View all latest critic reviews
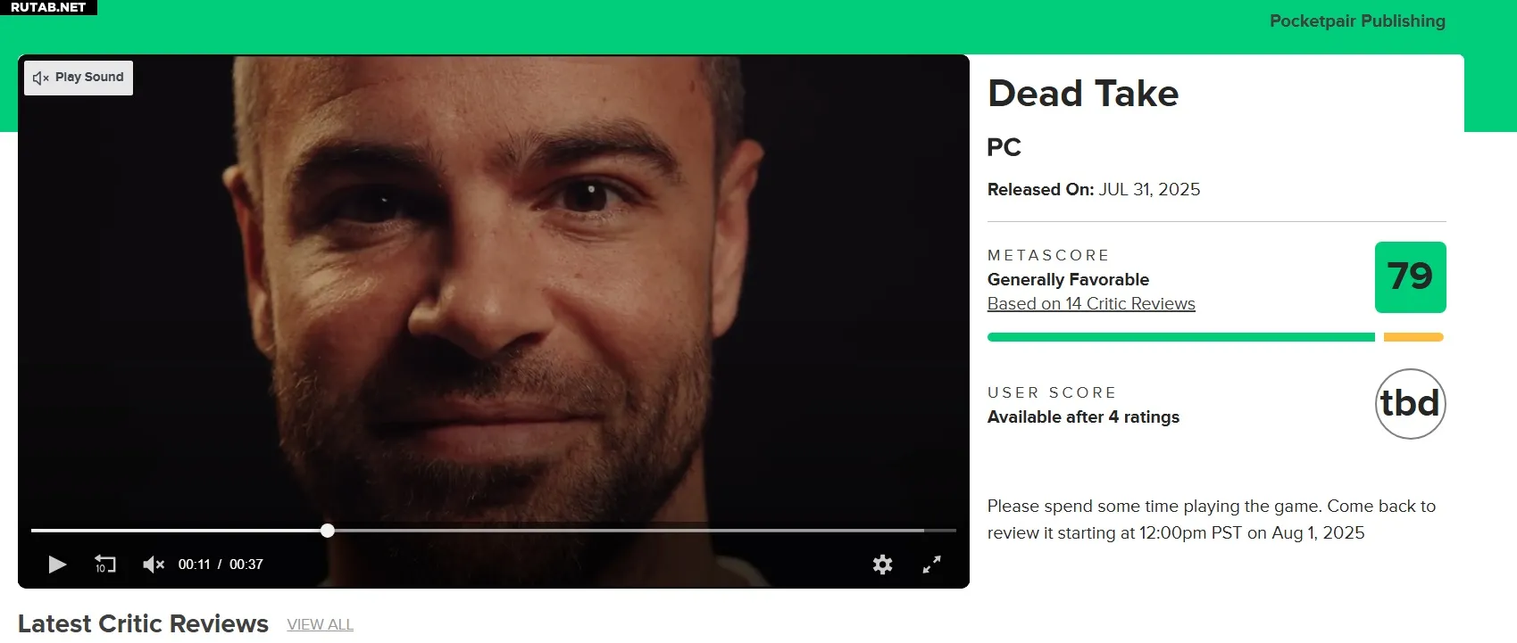This screenshot has height=643, width=1517. 321,624
